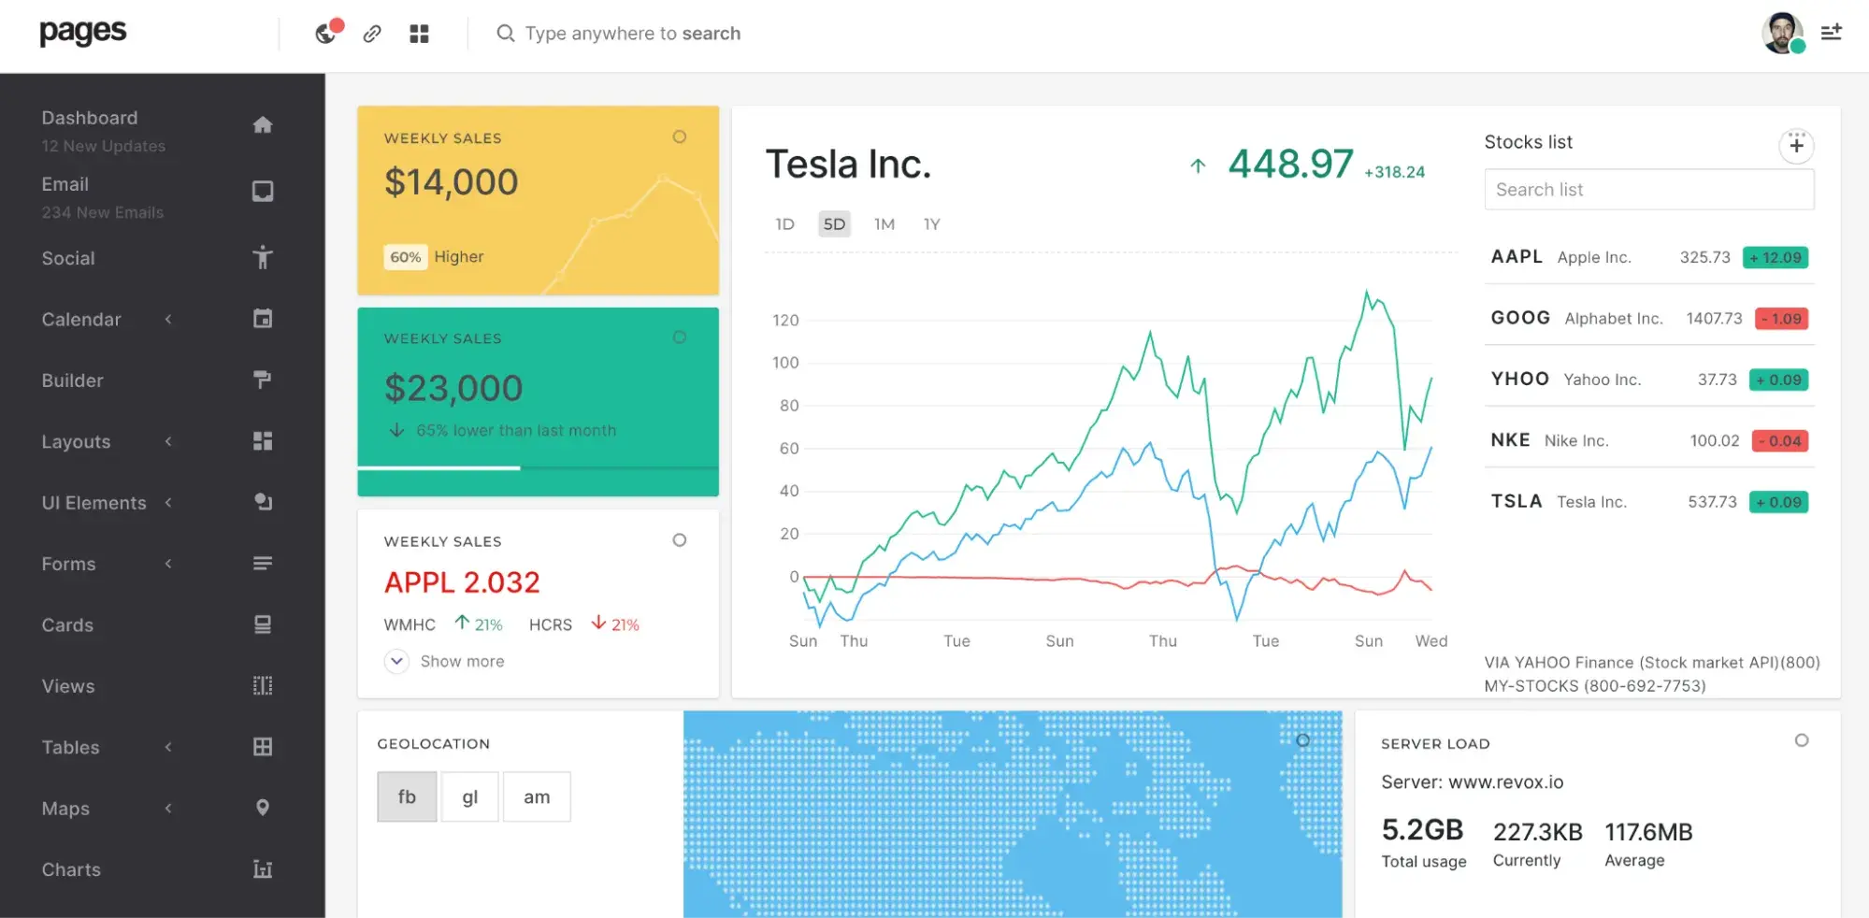Click the globe notifications icon in header
1869x918 pixels.
pyautogui.click(x=324, y=34)
